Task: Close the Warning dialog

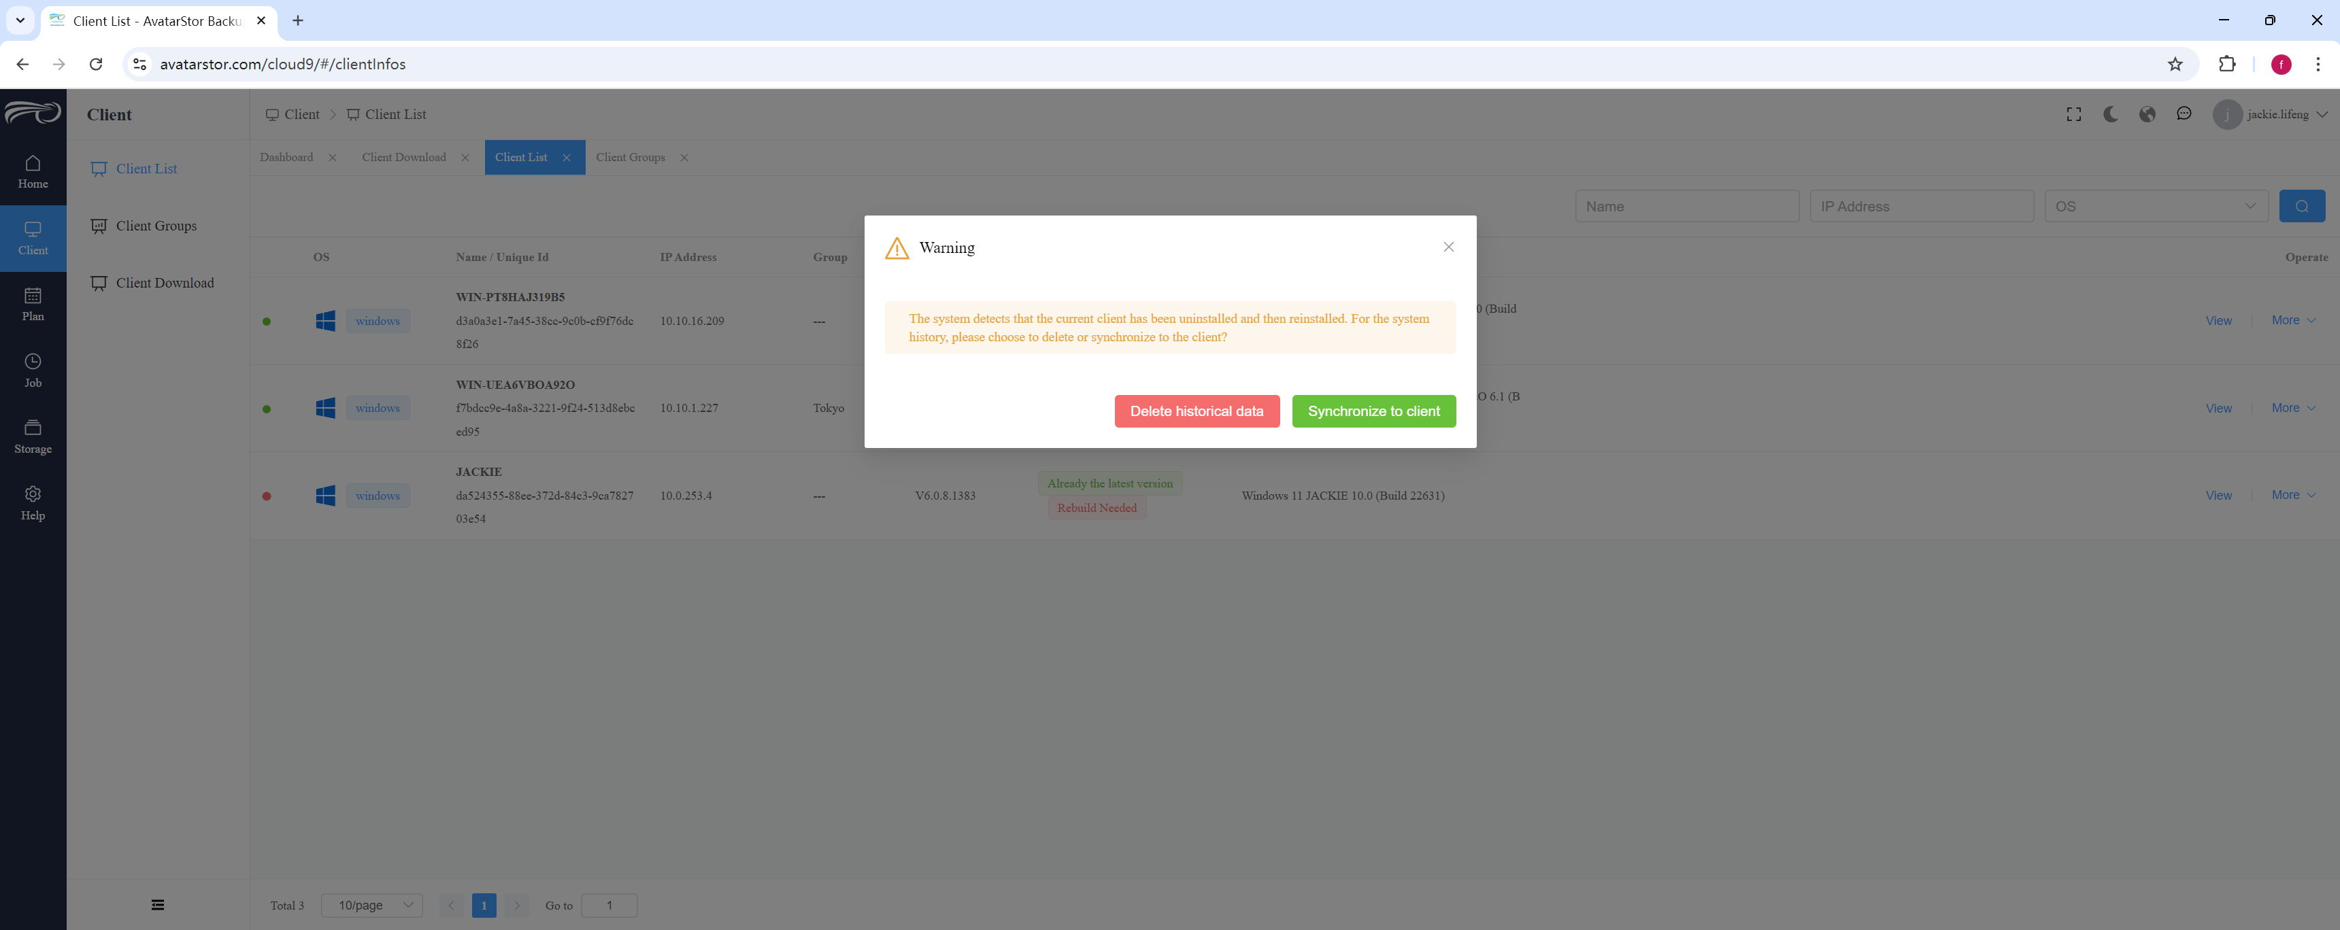Action: tap(1449, 247)
